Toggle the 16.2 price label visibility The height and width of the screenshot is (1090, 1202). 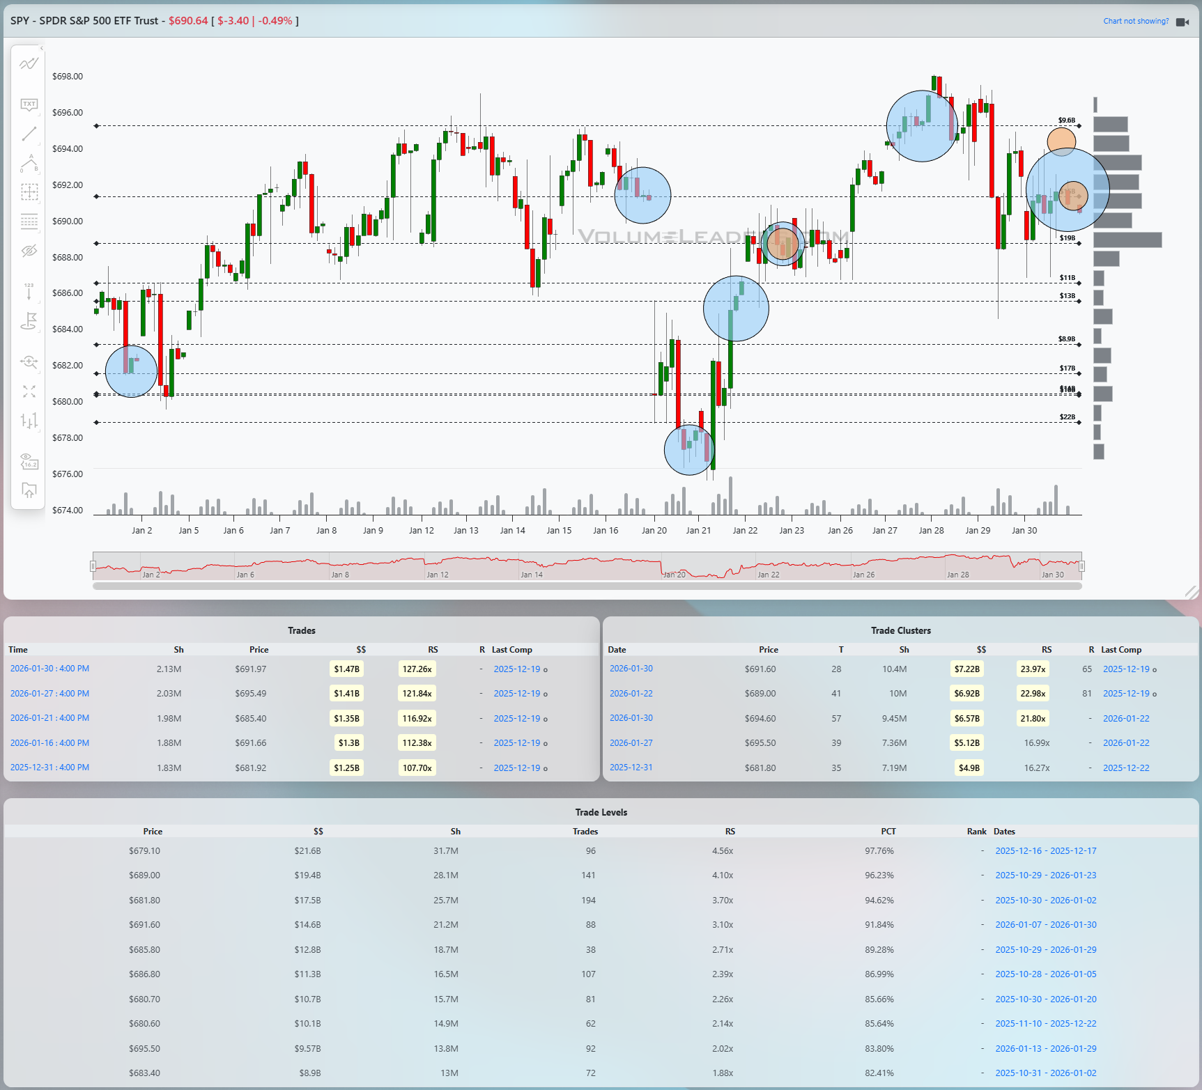(29, 461)
